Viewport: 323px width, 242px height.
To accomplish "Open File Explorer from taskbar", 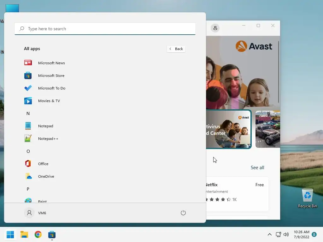I will tap(24, 234).
